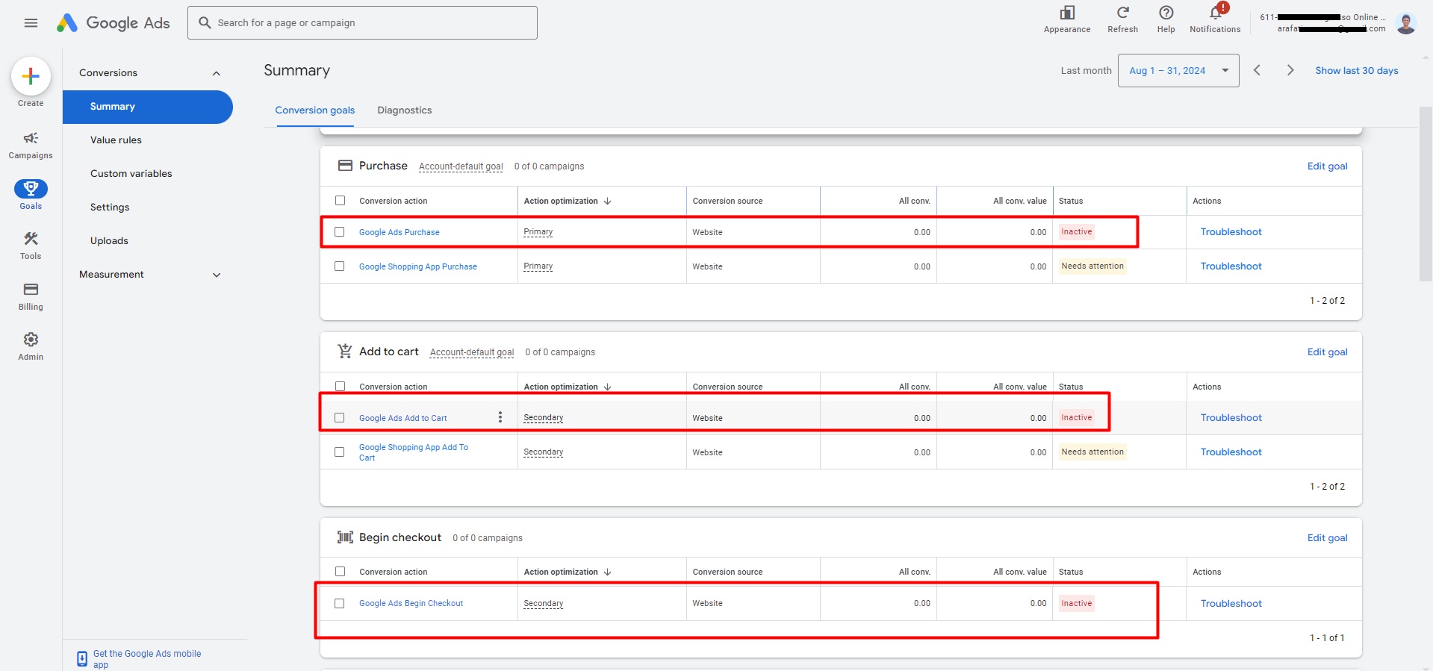
Task: Click Edit goal for Purchase
Action: pos(1327,166)
